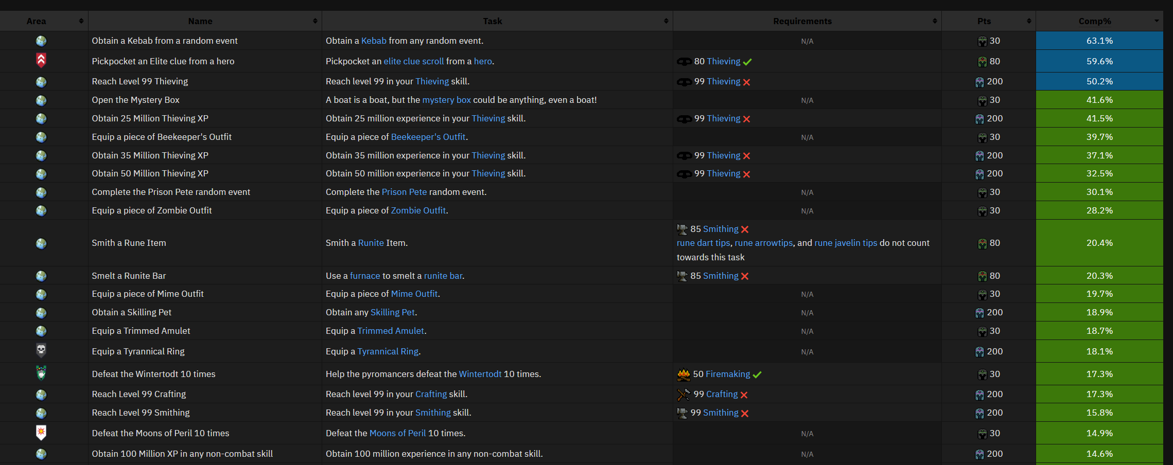Select the globe icon beside Open the Mystery Box
The height and width of the screenshot is (465, 1173).
41,100
